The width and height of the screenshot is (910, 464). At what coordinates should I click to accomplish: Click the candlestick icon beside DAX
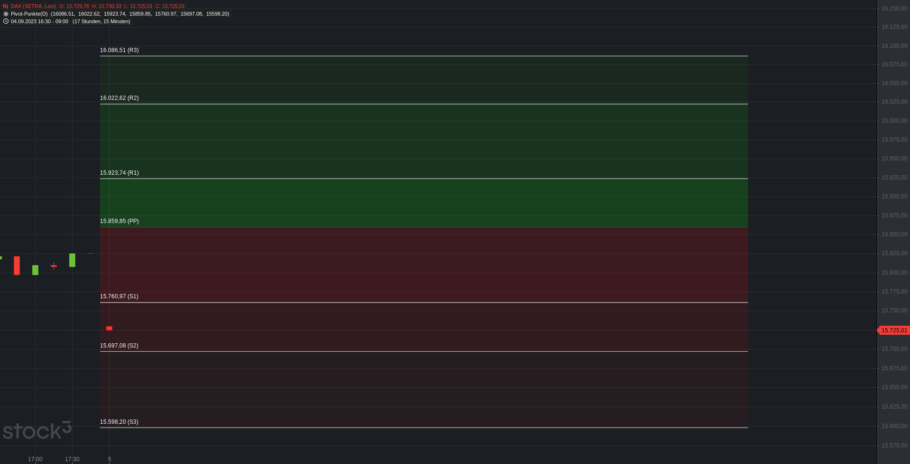(x=6, y=7)
